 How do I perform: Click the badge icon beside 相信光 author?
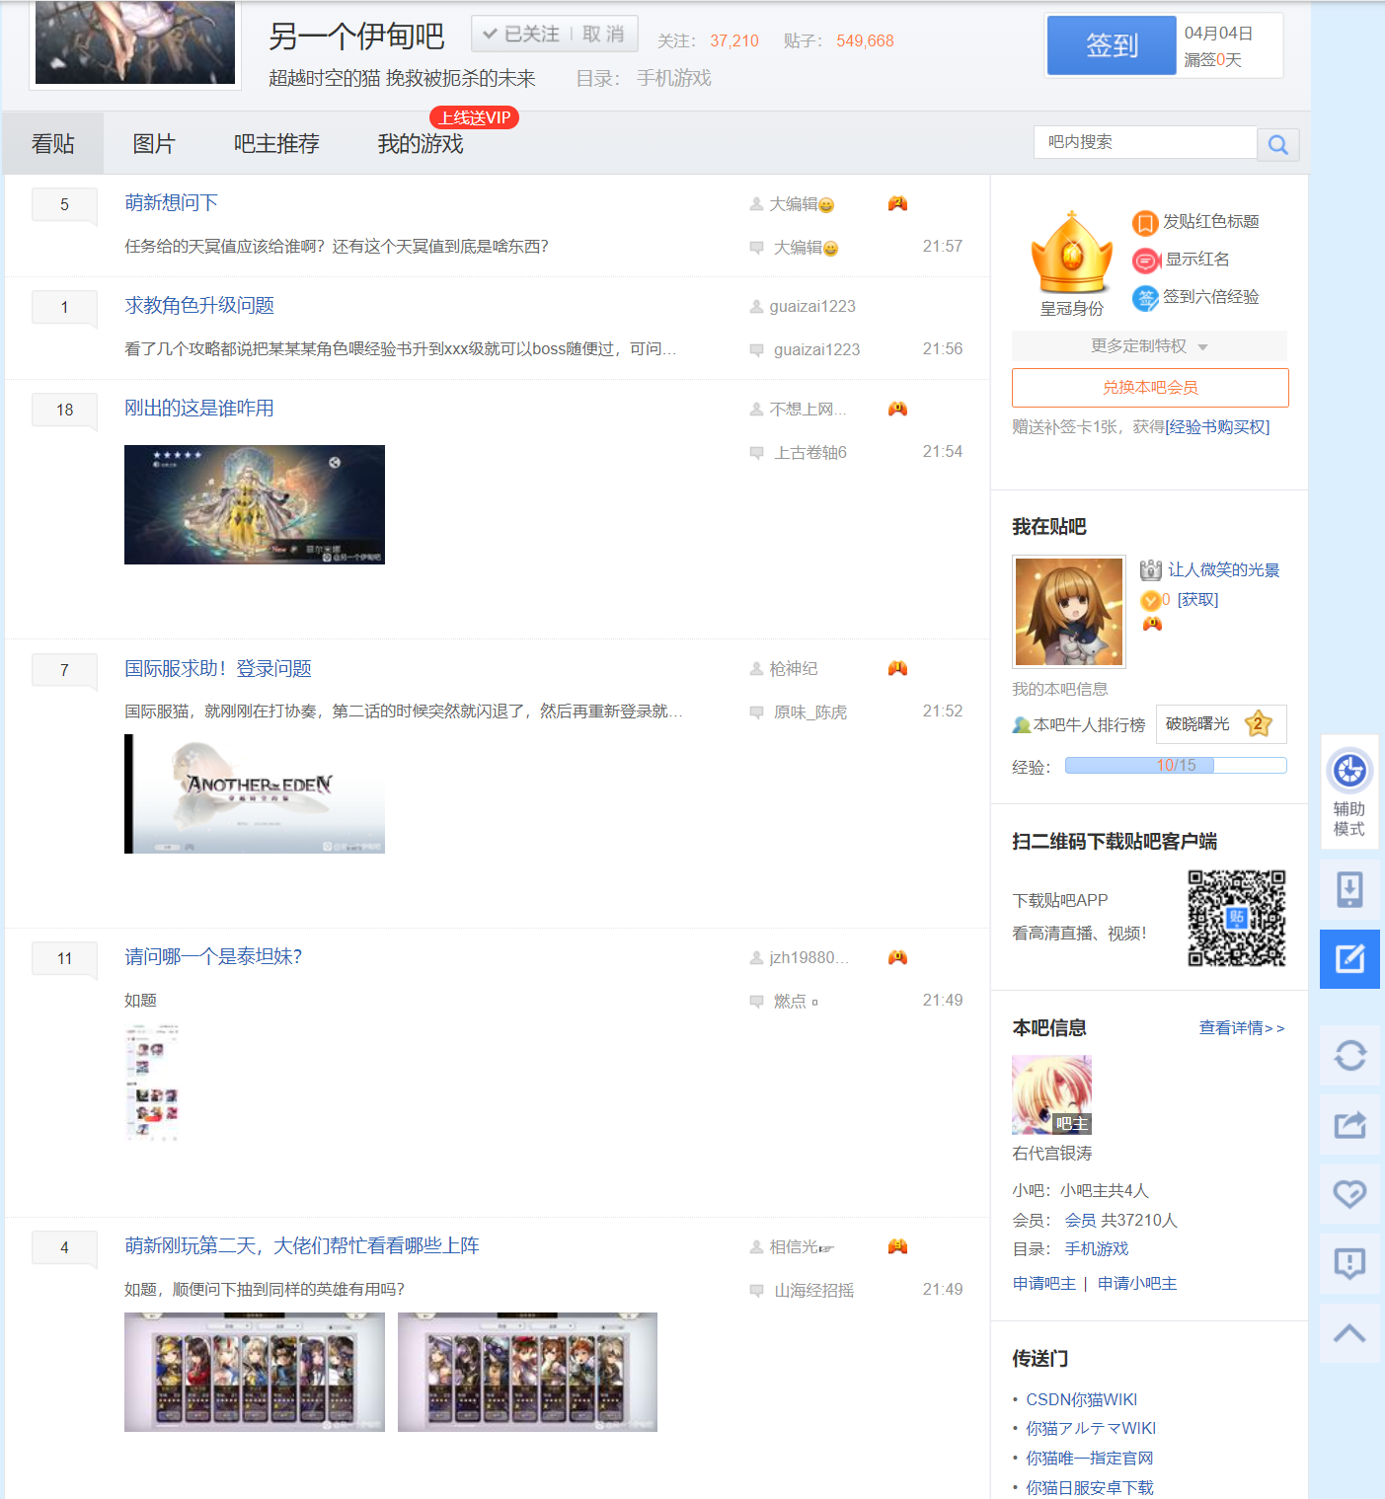897,1246
